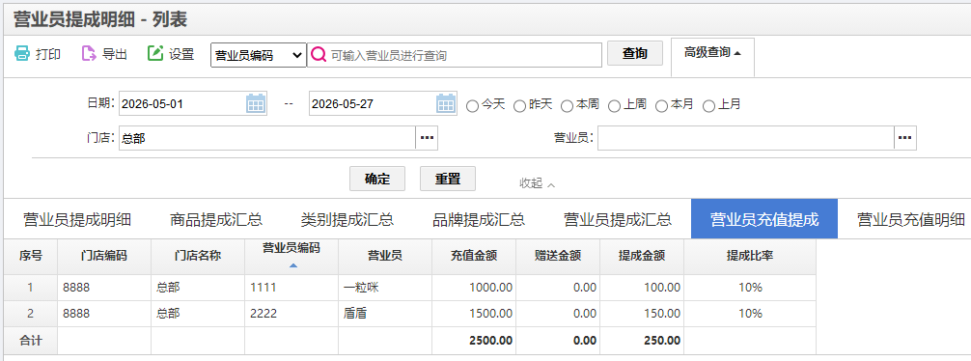Screen dimensions: 971x361
Task: Switch to the 商品提成汇总 tab
Action: [x=216, y=219]
